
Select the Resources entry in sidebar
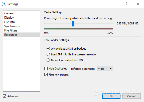(22, 35)
